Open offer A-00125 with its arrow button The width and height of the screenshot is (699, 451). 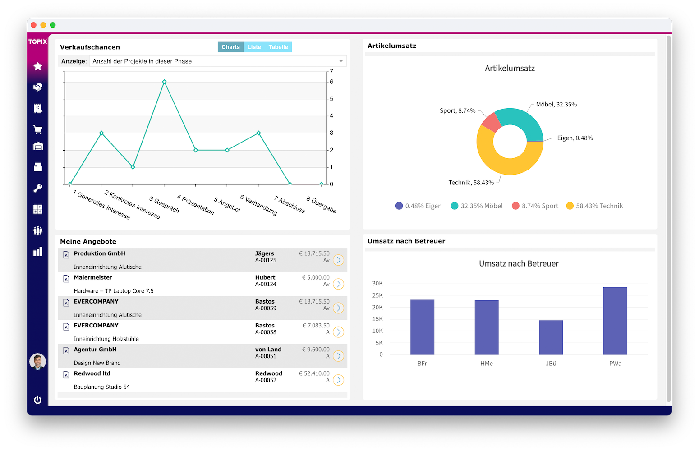(x=338, y=260)
